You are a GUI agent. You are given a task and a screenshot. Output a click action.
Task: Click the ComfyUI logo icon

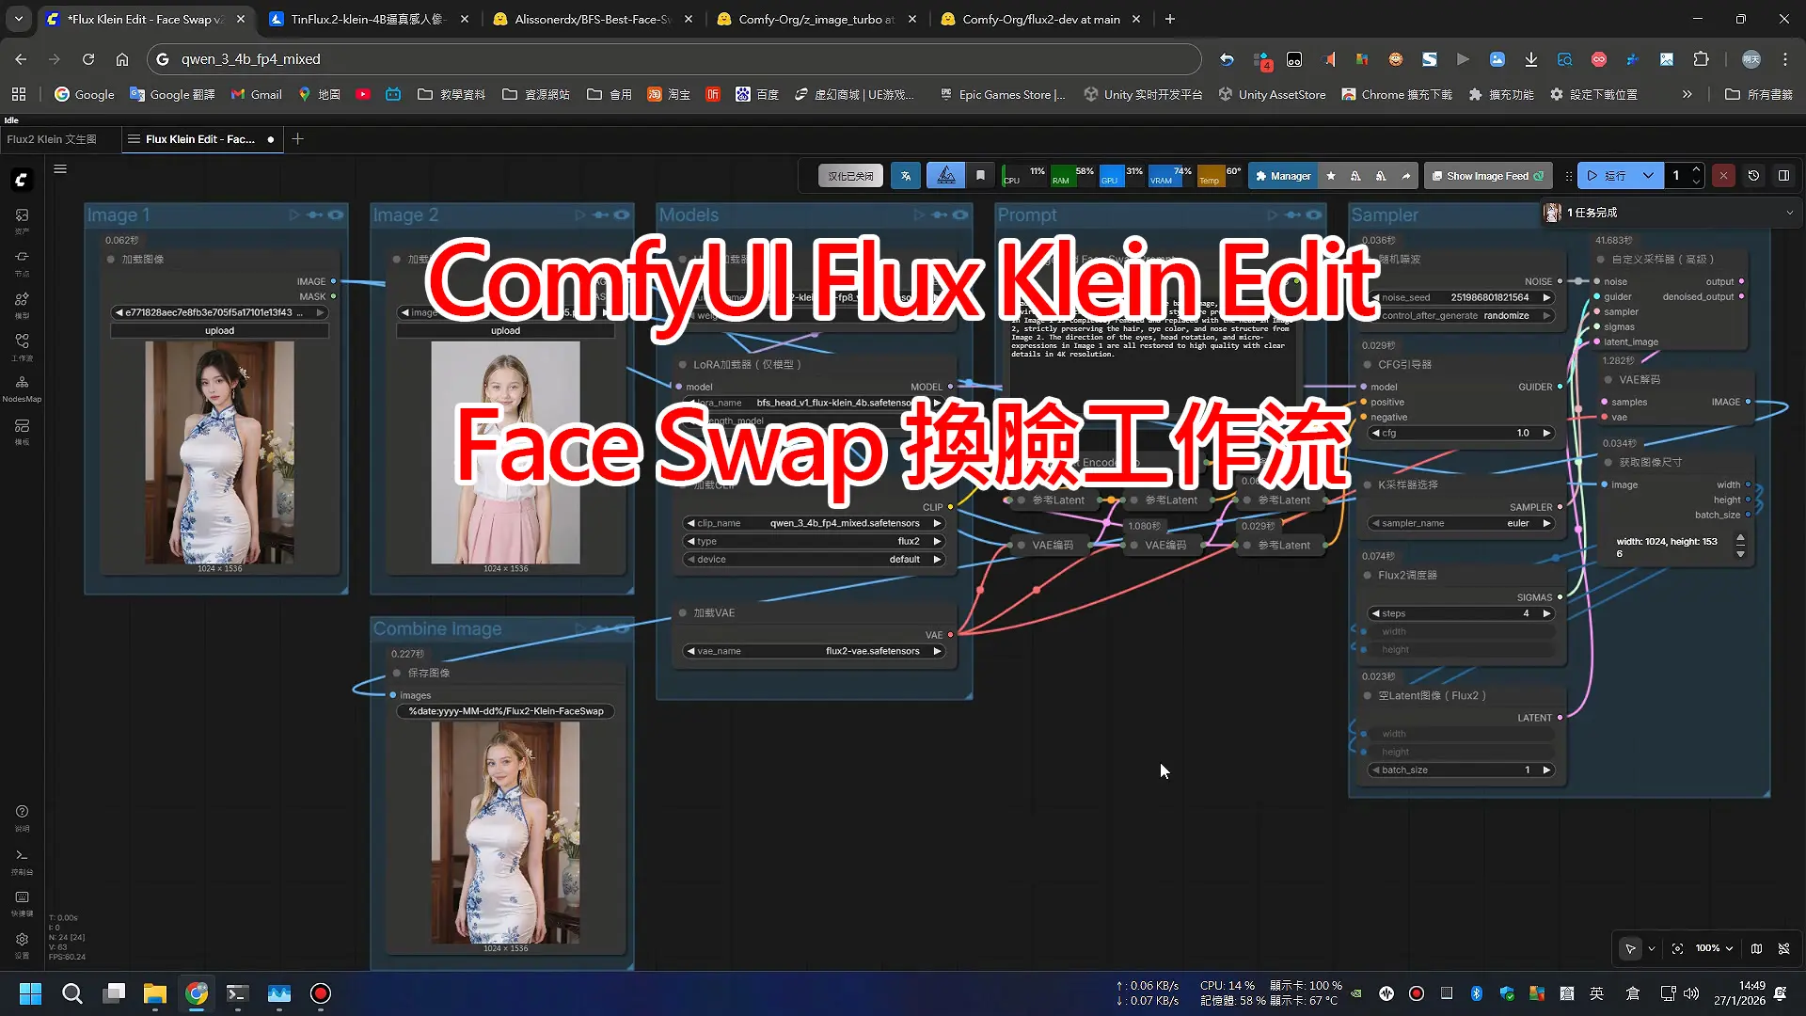coord(22,179)
